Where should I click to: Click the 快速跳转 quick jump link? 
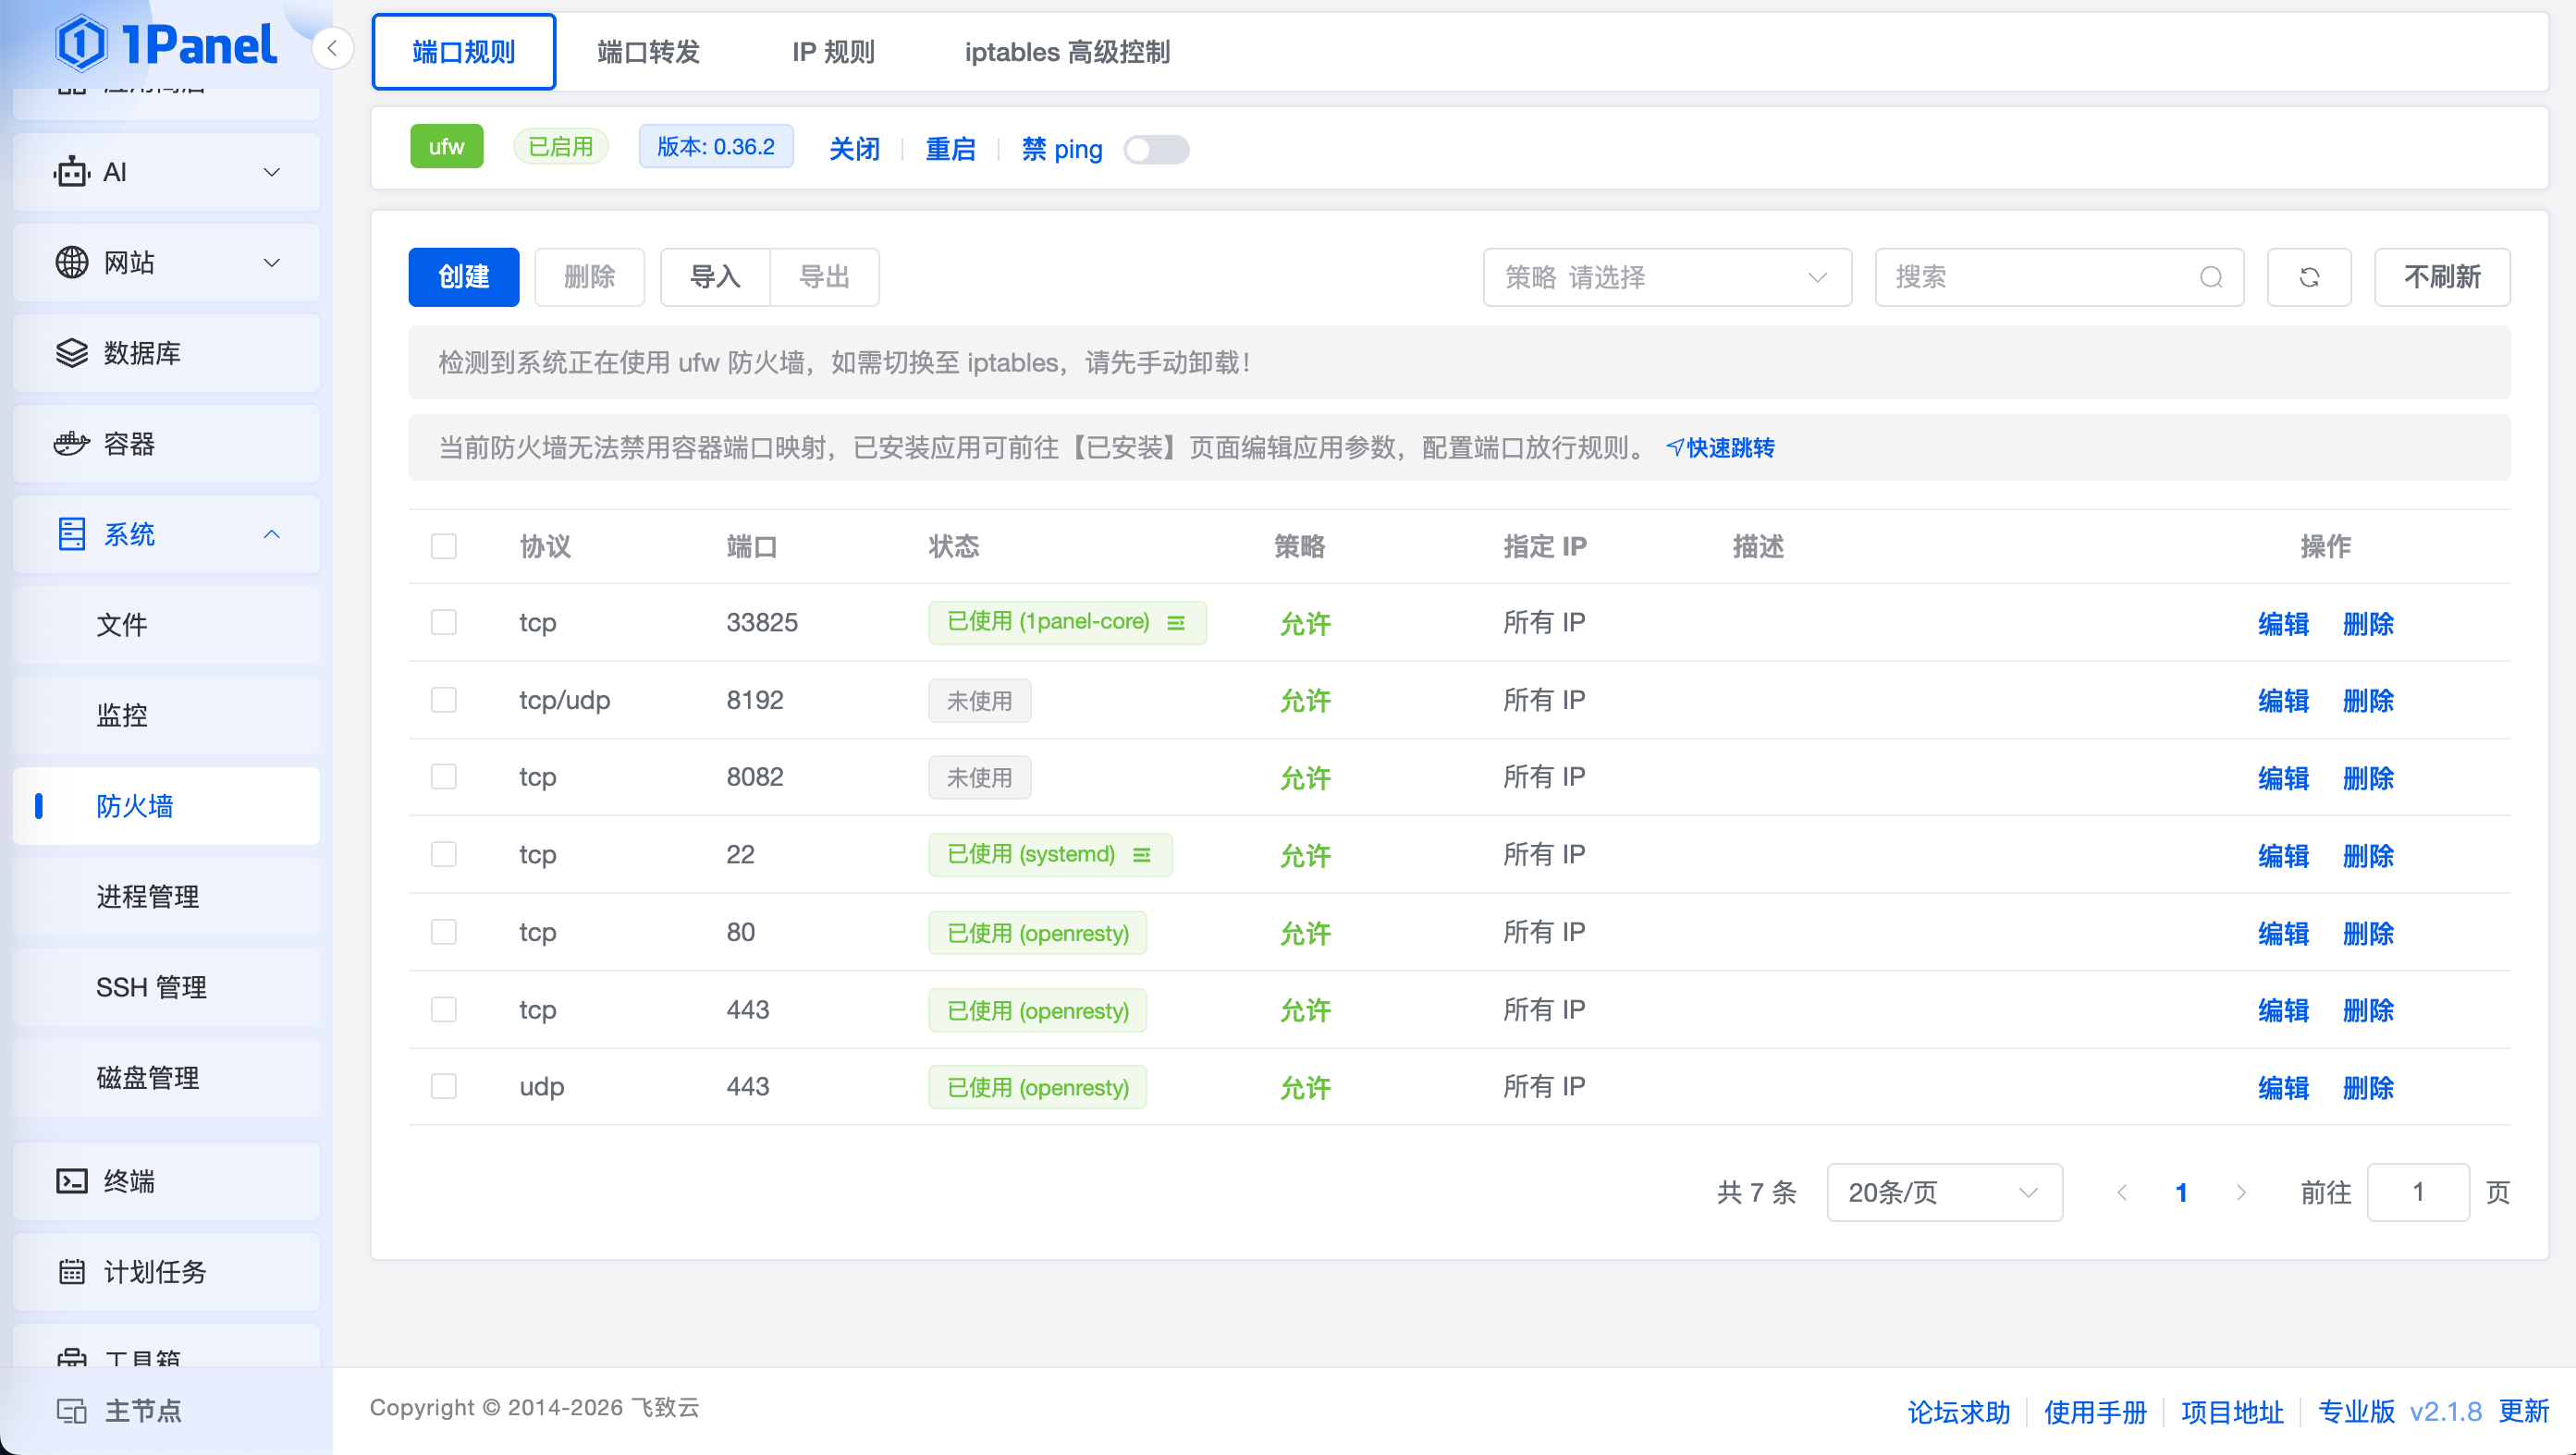pos(1720,447)
